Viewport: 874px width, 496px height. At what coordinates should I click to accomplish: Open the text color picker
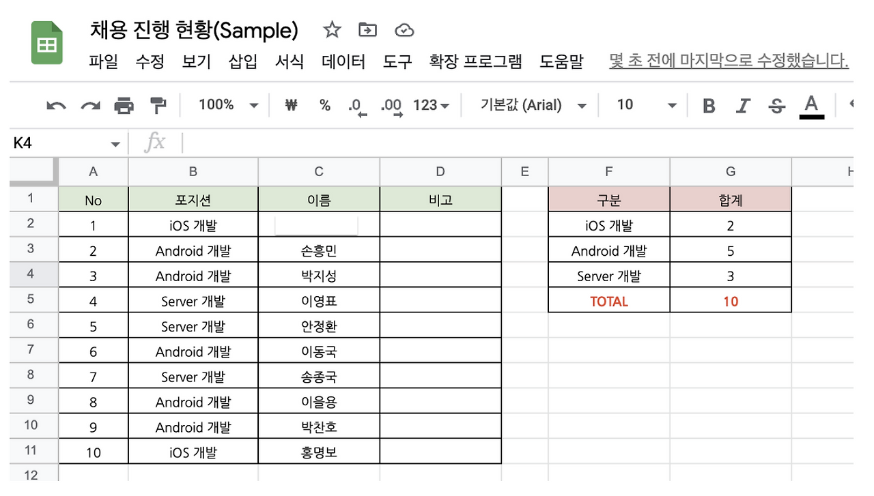click(x=811, y=106)
